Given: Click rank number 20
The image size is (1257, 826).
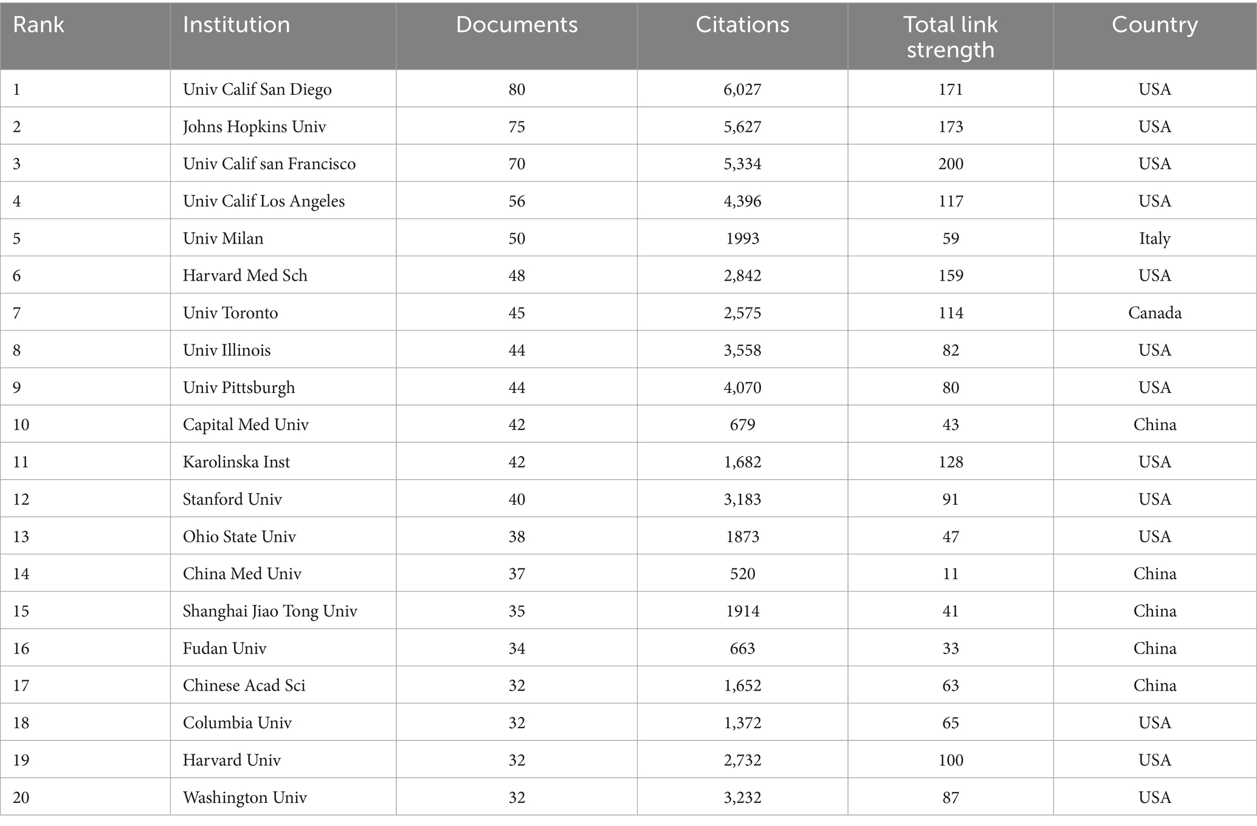Looking at the screenshot, I should click(x=21, y=797).
